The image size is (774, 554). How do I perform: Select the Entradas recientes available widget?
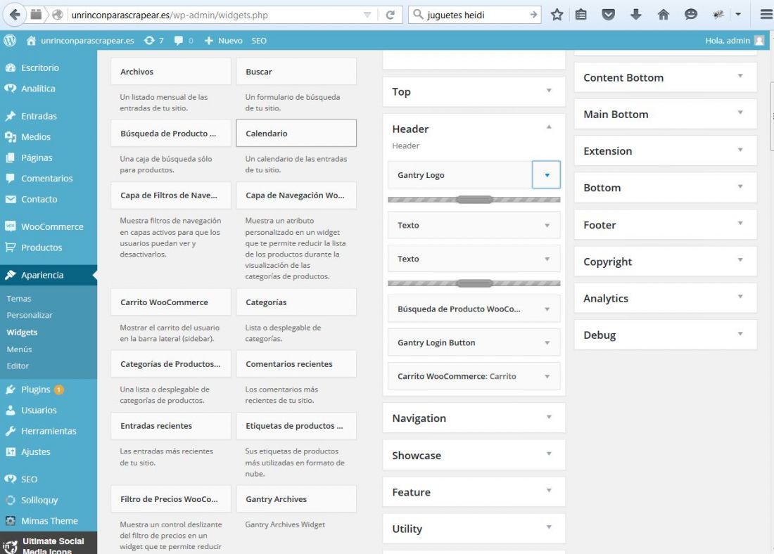click(x=171, y=426)
